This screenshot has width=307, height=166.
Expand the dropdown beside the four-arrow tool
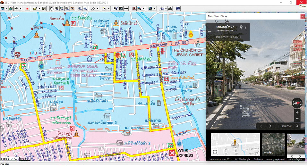[20, 8]
